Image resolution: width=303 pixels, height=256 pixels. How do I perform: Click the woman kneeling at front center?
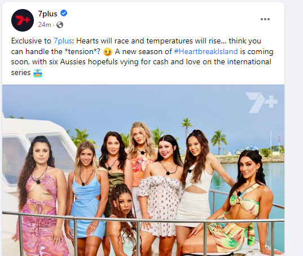(124, 220)
